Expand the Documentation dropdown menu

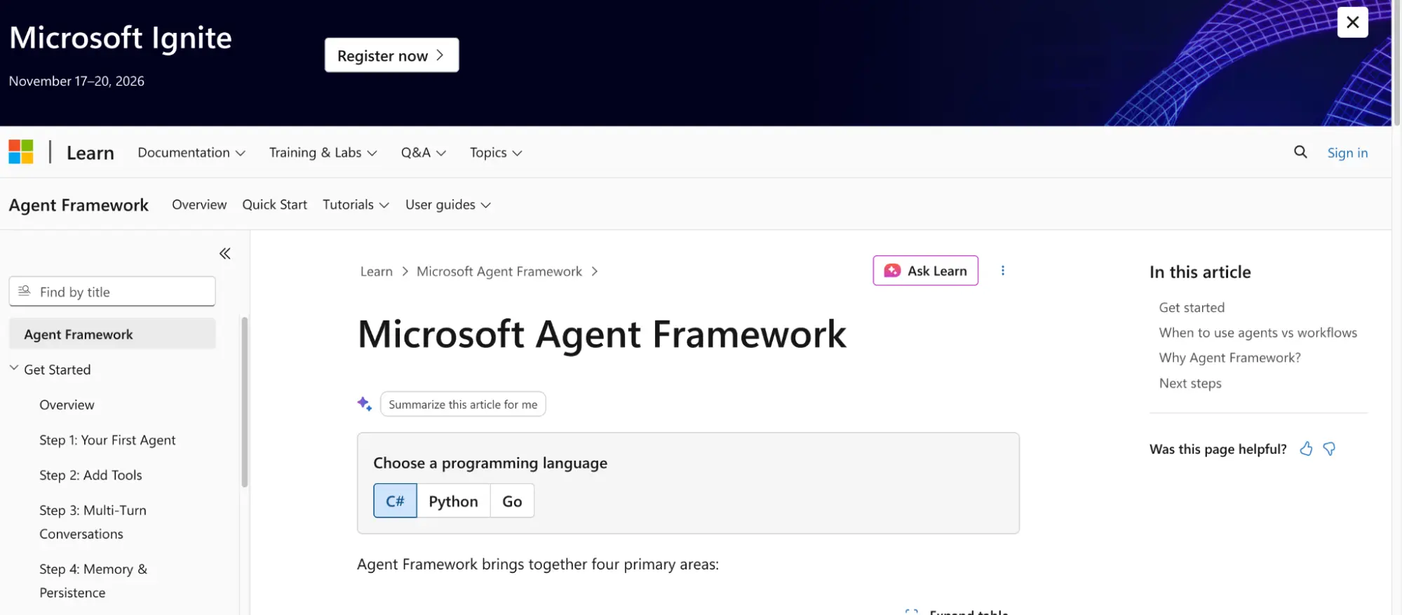click(191, 152)
